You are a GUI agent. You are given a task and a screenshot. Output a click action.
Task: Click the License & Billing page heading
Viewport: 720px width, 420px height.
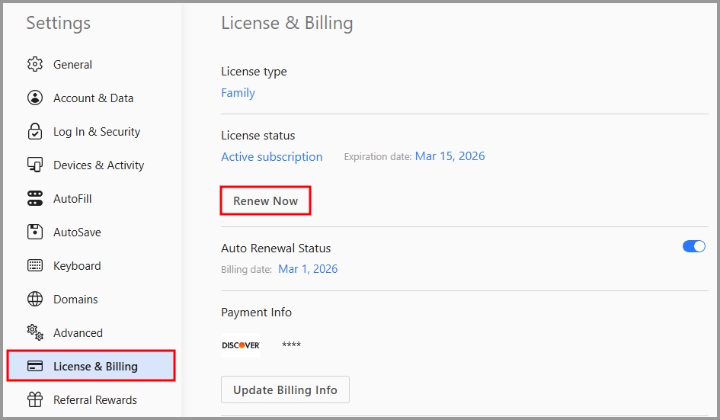click(287, 23)
